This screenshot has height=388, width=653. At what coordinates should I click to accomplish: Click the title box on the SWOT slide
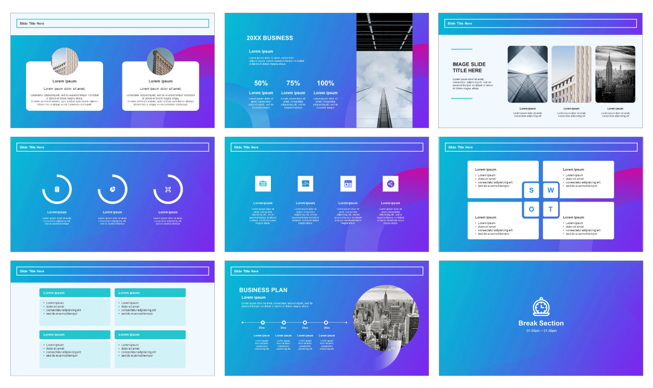pos(541,147)
